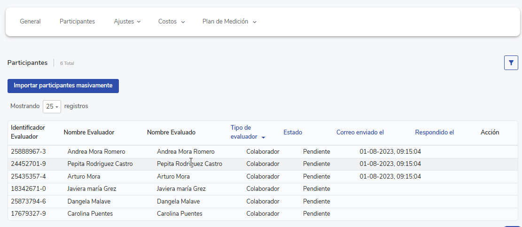Expand the Costos menu
The image size is (522, 227).
171,22
